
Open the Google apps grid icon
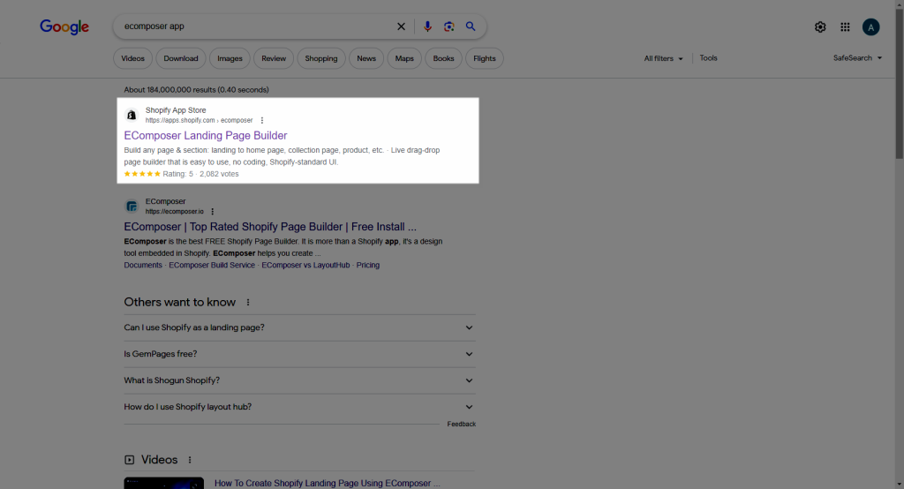[x=845, y=27]
